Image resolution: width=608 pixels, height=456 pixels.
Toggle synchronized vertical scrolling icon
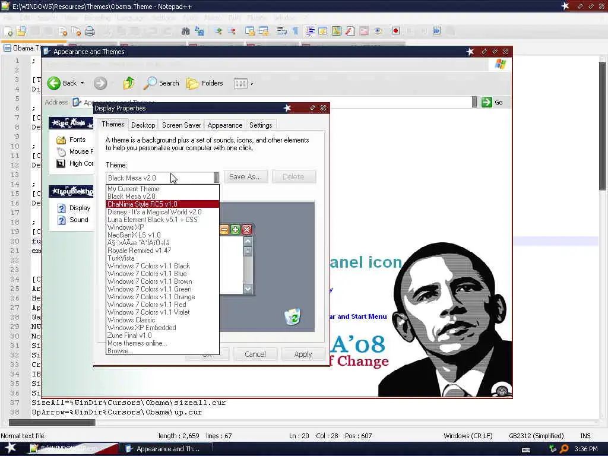point(250,31)
